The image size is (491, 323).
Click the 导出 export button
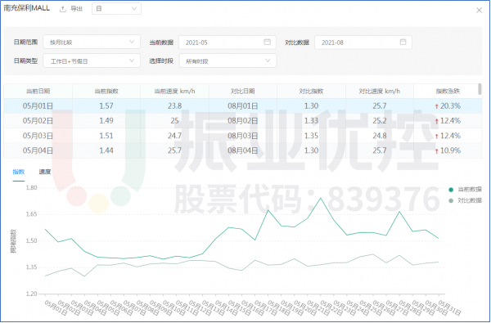(x=76, y=9)
